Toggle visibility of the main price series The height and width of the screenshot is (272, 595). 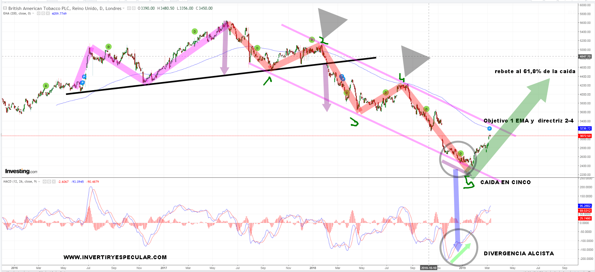click(x=129, y=8)
